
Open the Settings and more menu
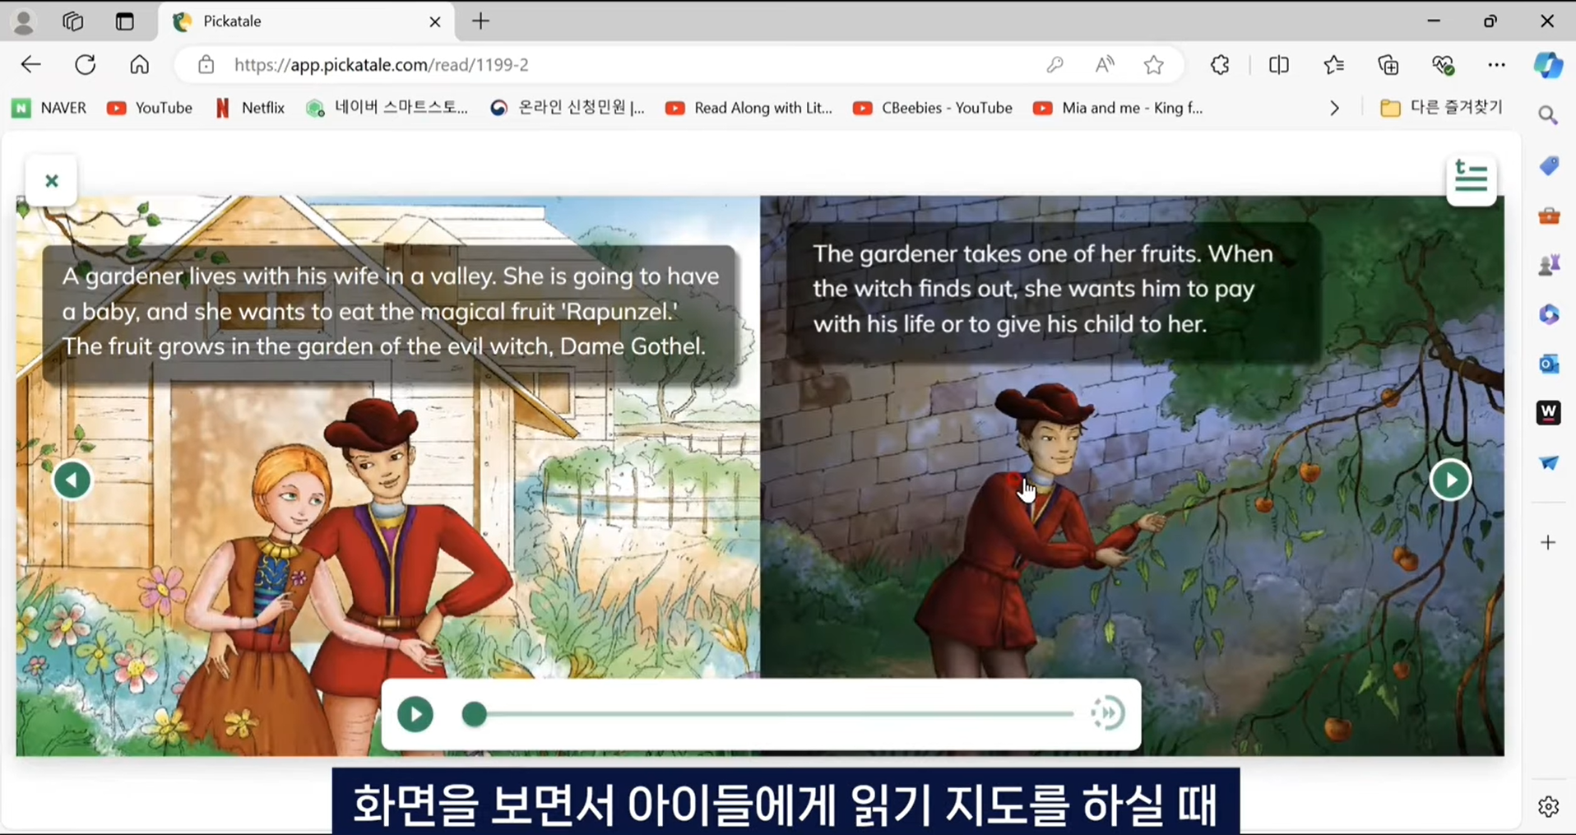pyautogui.click(x=1497, y=65)
